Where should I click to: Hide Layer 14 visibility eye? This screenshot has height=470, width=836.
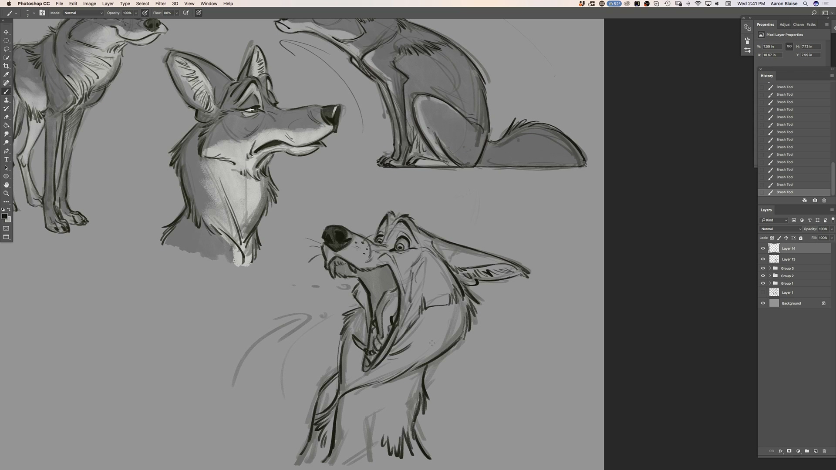click(x=763, y=248)
